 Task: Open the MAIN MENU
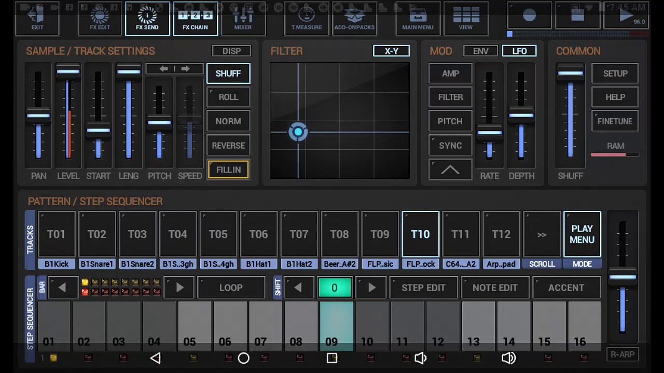tap(418, 19)
